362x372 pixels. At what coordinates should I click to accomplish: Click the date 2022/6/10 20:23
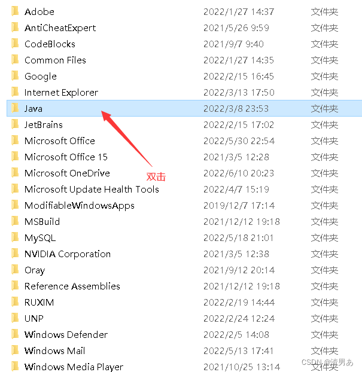[239, 173]
